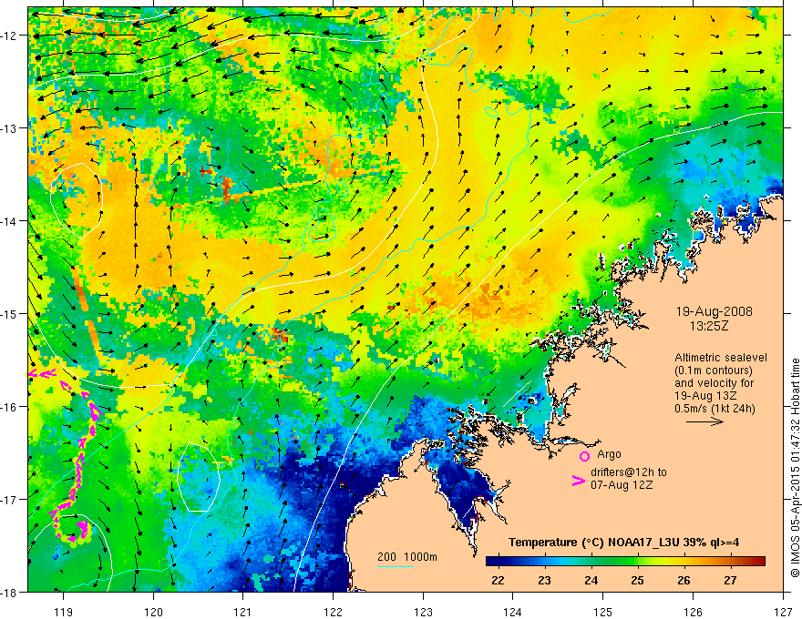
Task: Click the 'drifters@12h to' legend text
Action: (x=629, y=472)
